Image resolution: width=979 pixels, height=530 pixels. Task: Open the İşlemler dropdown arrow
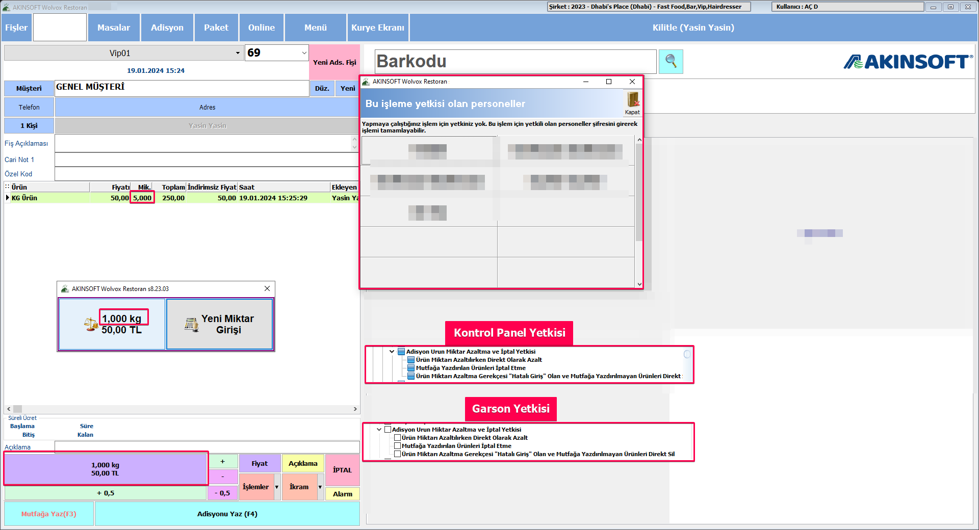point(277,487)
